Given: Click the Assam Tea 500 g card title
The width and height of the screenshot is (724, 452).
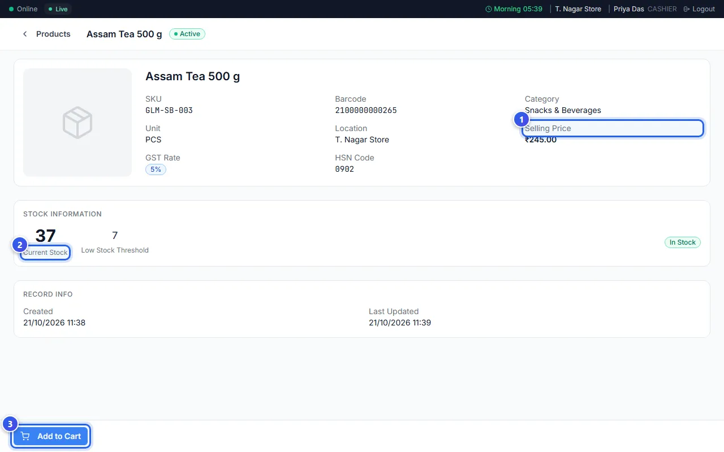Looking at the screenshot, I should pyautogui.click(x=193, y=76).
